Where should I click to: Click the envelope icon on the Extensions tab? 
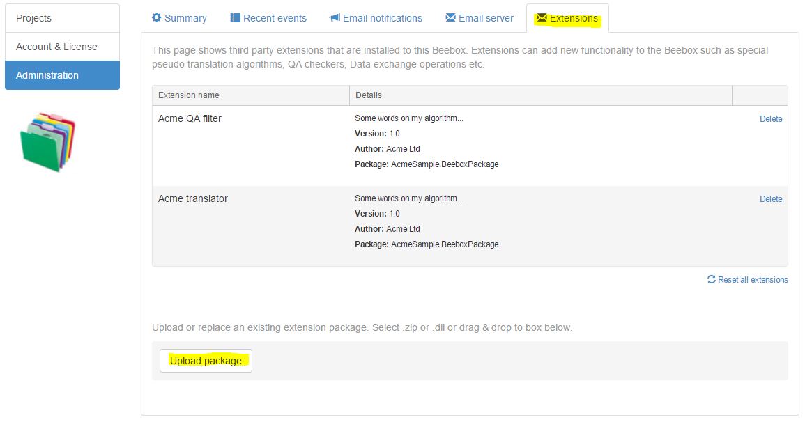point(542,18)
